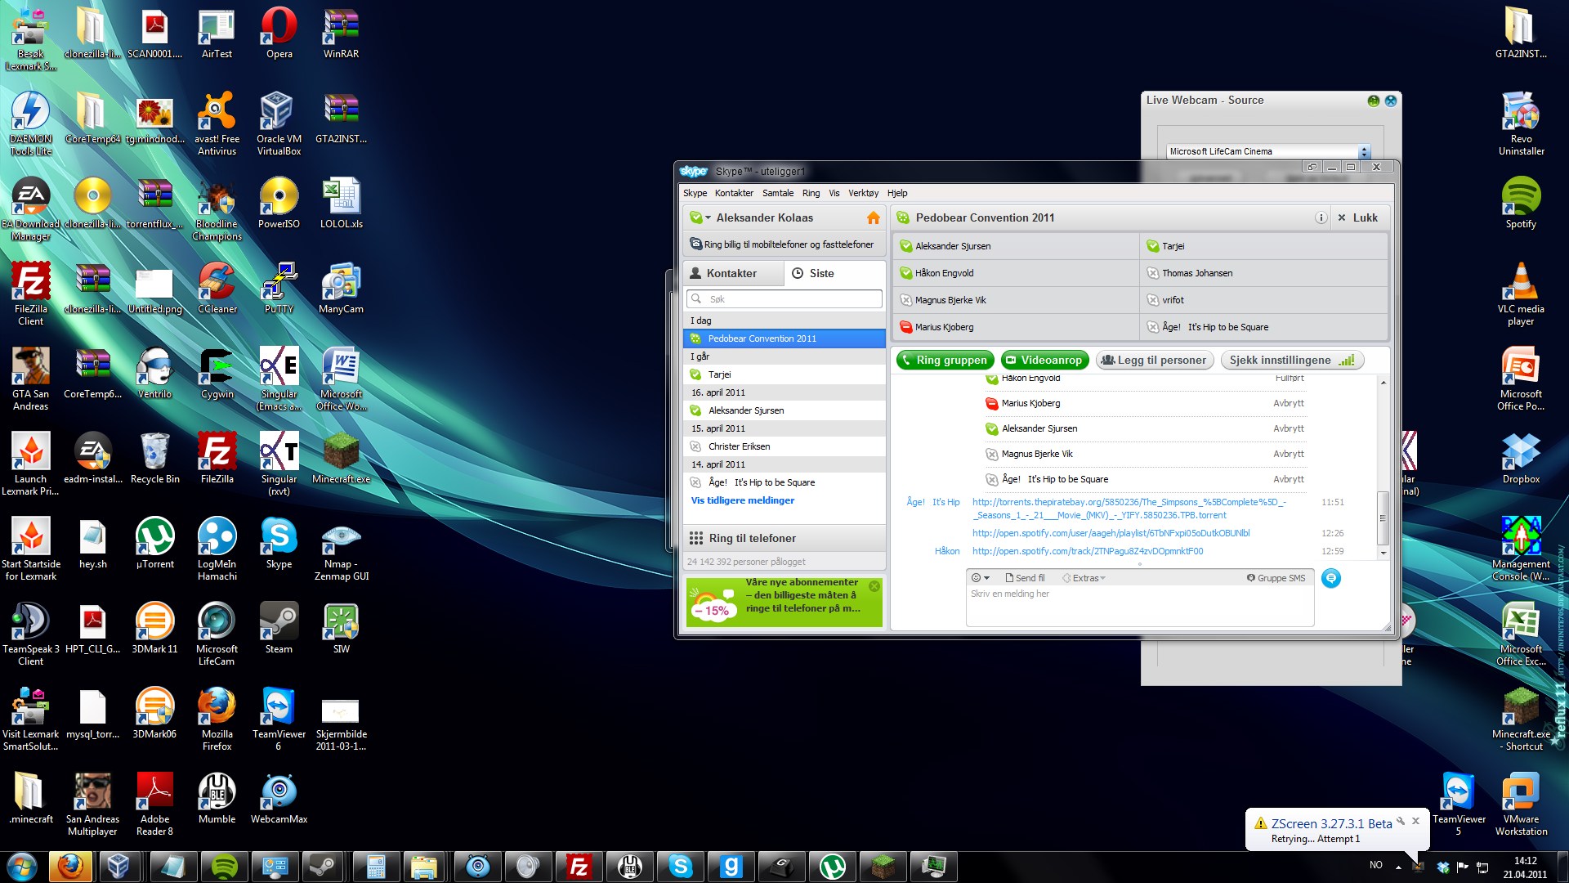Click Vis tidligere meldinger link

pyautogui.click(x=742, y=500)
